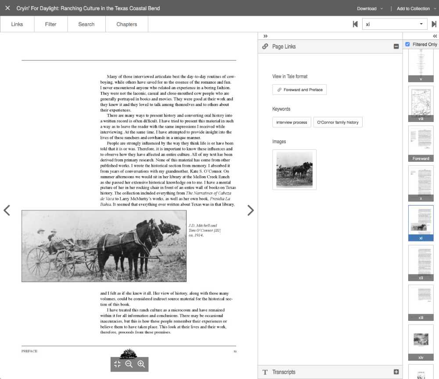Jump to the last page icon
Screen dimensions: 439x379
coord(434,24)
